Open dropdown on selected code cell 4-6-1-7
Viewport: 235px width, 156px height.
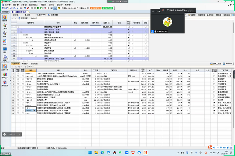[x=35, y=110]
